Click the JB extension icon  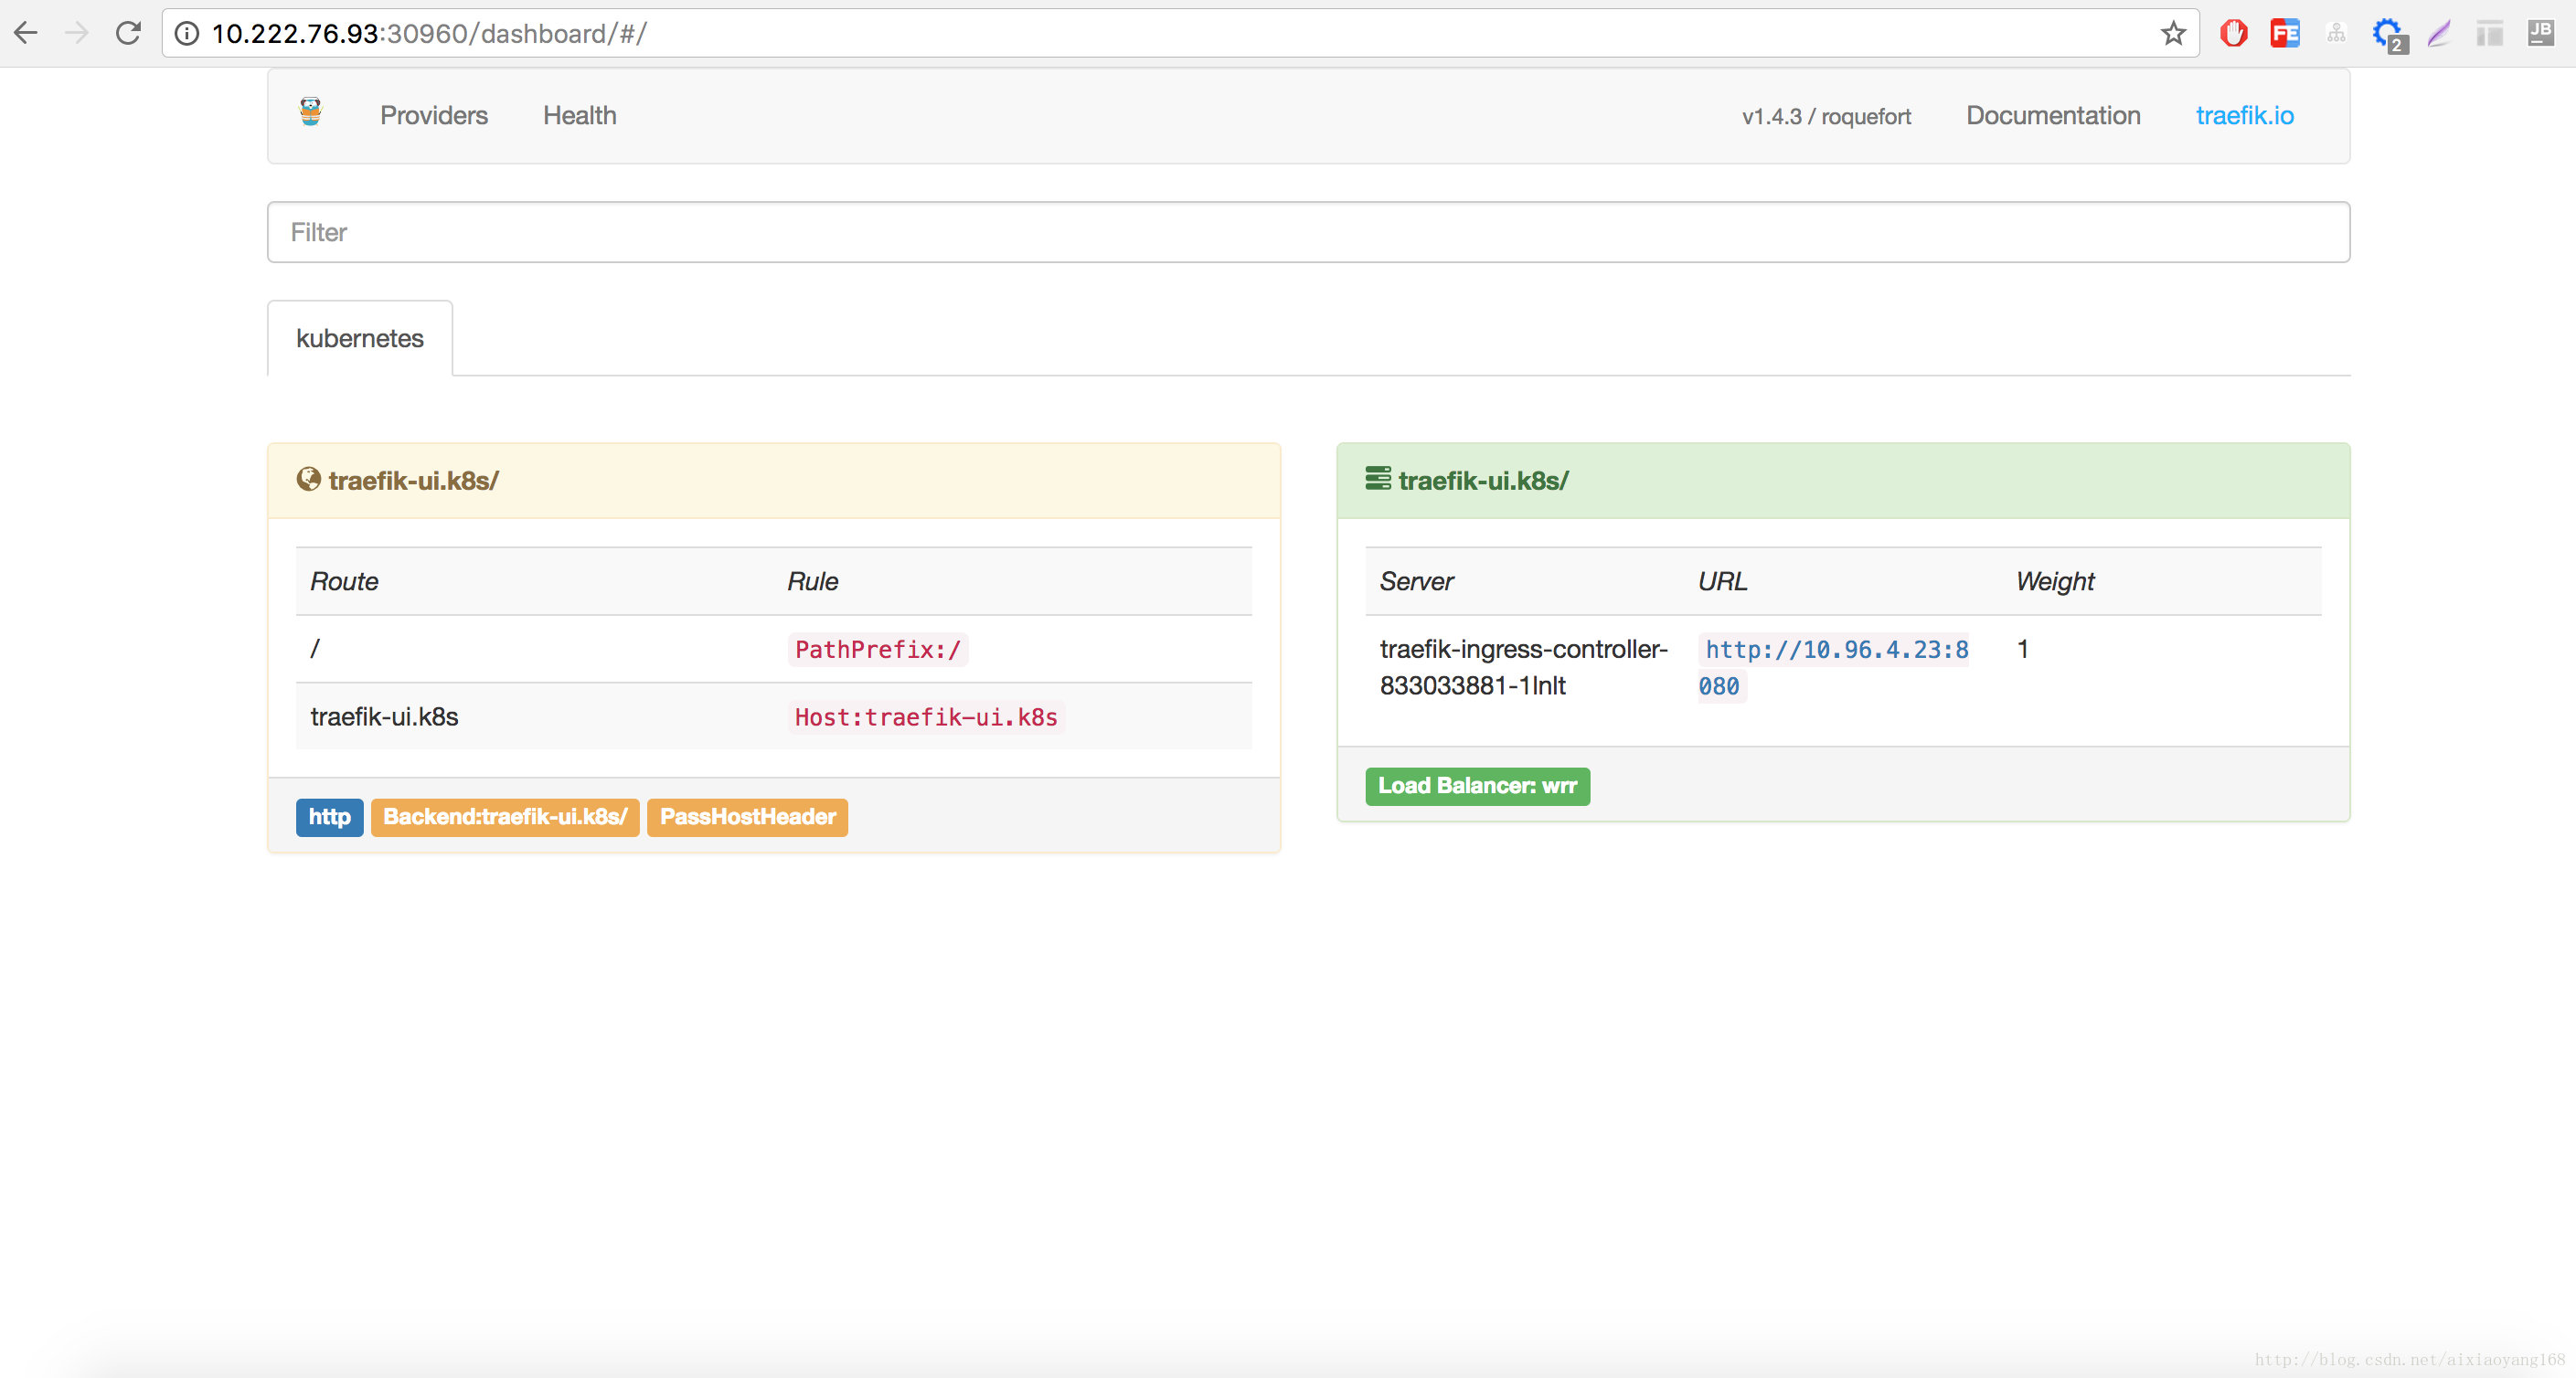point(2541,33)
